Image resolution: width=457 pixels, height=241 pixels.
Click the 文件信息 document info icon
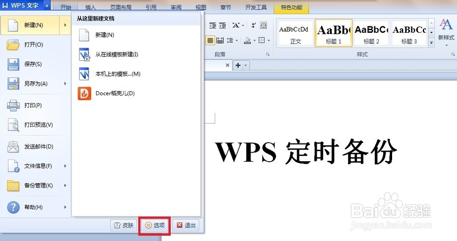[13, 166]
